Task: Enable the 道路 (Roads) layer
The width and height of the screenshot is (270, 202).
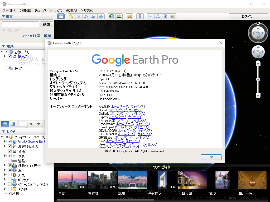Action: click(x=10, y=160)
